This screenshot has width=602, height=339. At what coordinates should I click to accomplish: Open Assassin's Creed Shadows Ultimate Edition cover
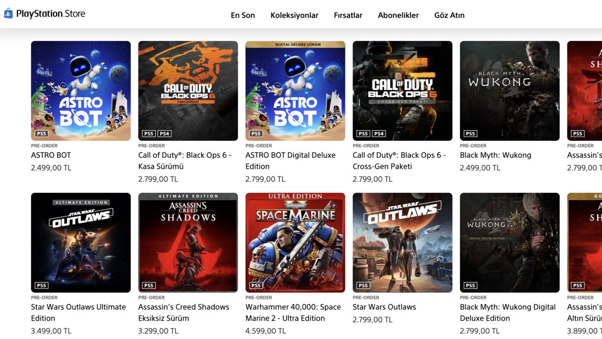coord(188,242)
